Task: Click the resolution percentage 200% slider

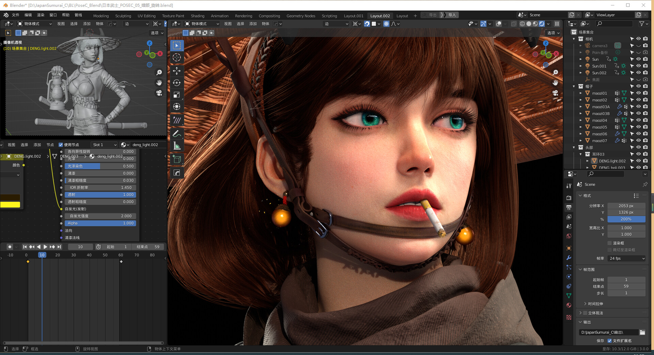Action: [626, 219]
